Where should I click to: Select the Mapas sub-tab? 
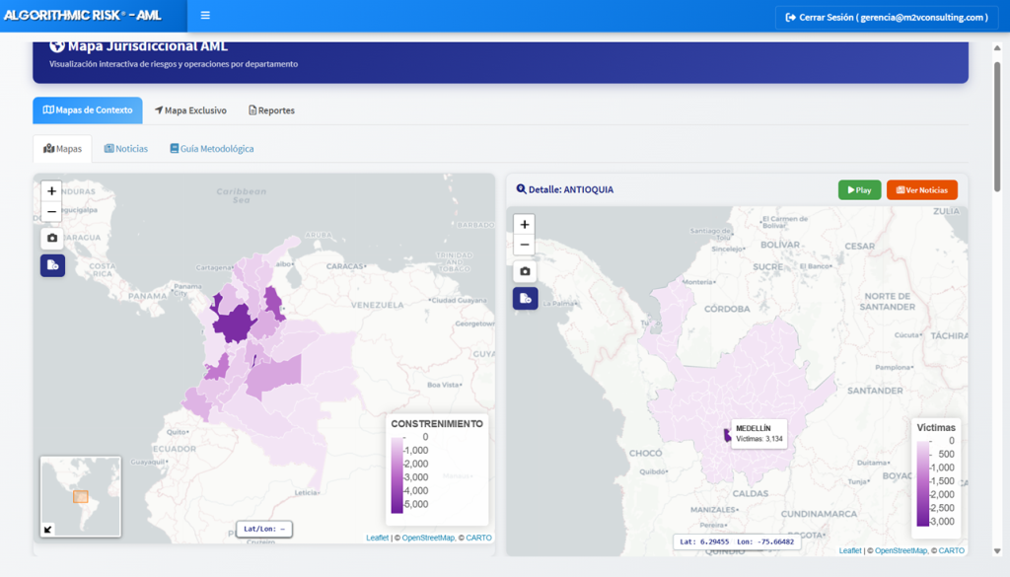pos(62,149)
